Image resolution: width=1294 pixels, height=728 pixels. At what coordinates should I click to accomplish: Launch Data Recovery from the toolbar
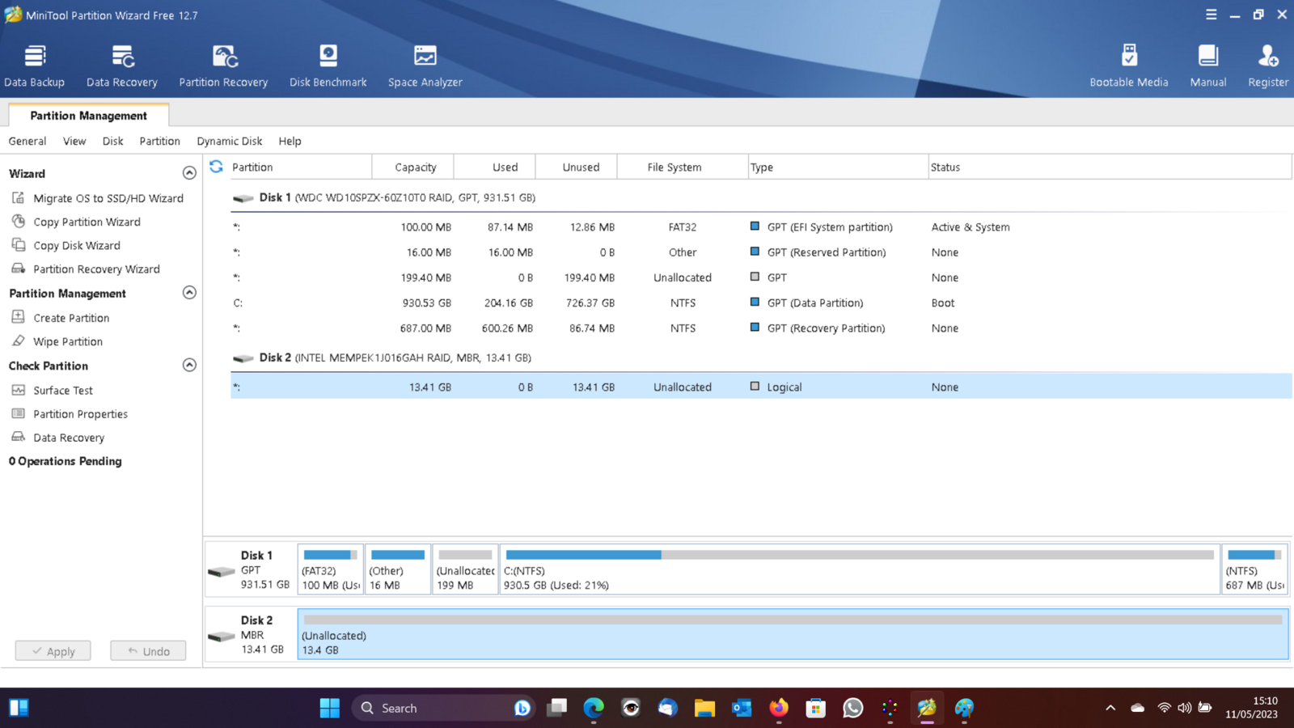(122, 65)
